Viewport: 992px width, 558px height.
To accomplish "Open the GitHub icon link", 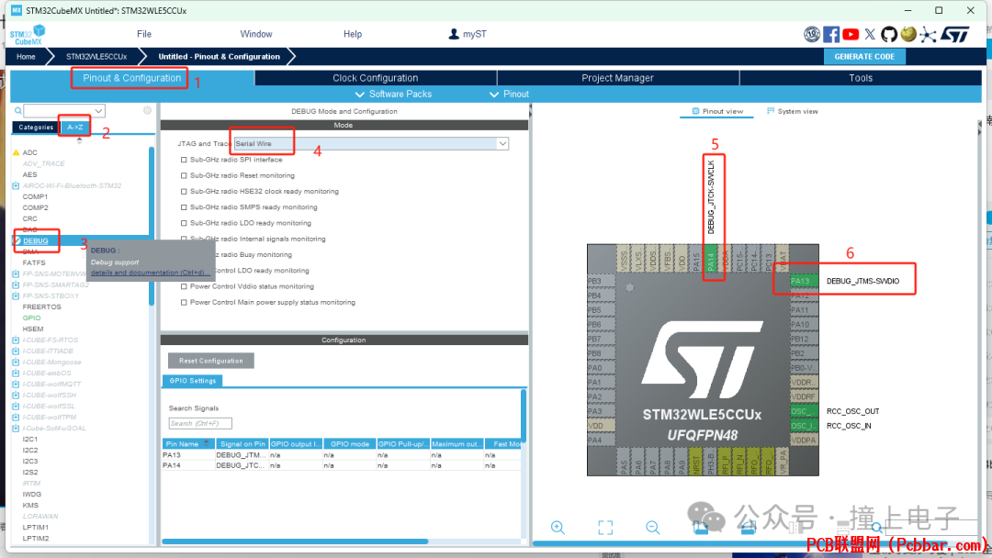I will click(x=889, y=34).
